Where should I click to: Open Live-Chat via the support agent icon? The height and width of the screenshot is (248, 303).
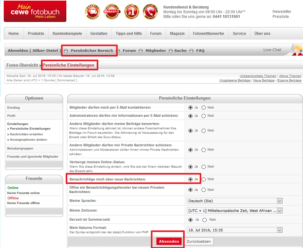coord(297,50)
